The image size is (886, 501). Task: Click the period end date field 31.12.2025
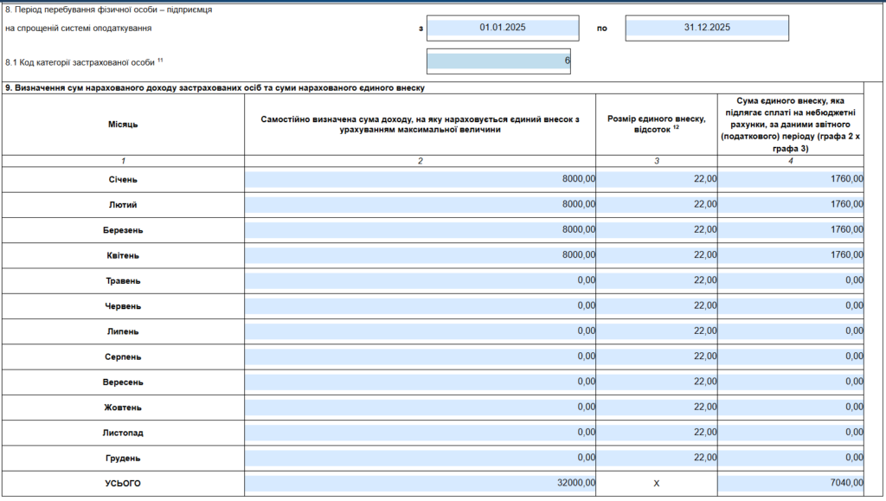[707, 28]
